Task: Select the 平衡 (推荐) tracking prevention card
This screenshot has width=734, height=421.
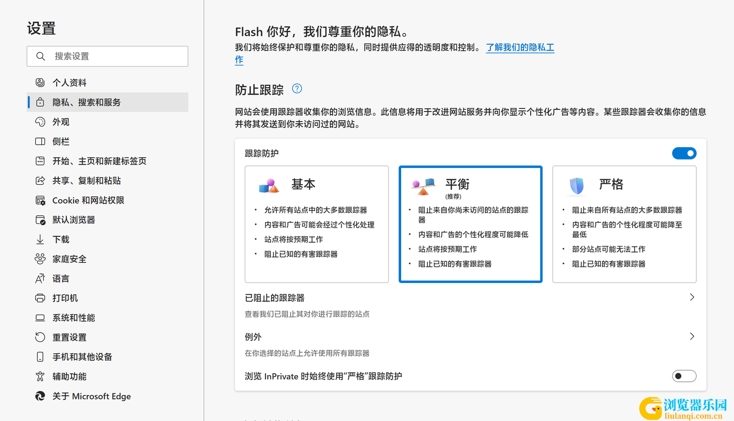Action: (x=470, y=224)
